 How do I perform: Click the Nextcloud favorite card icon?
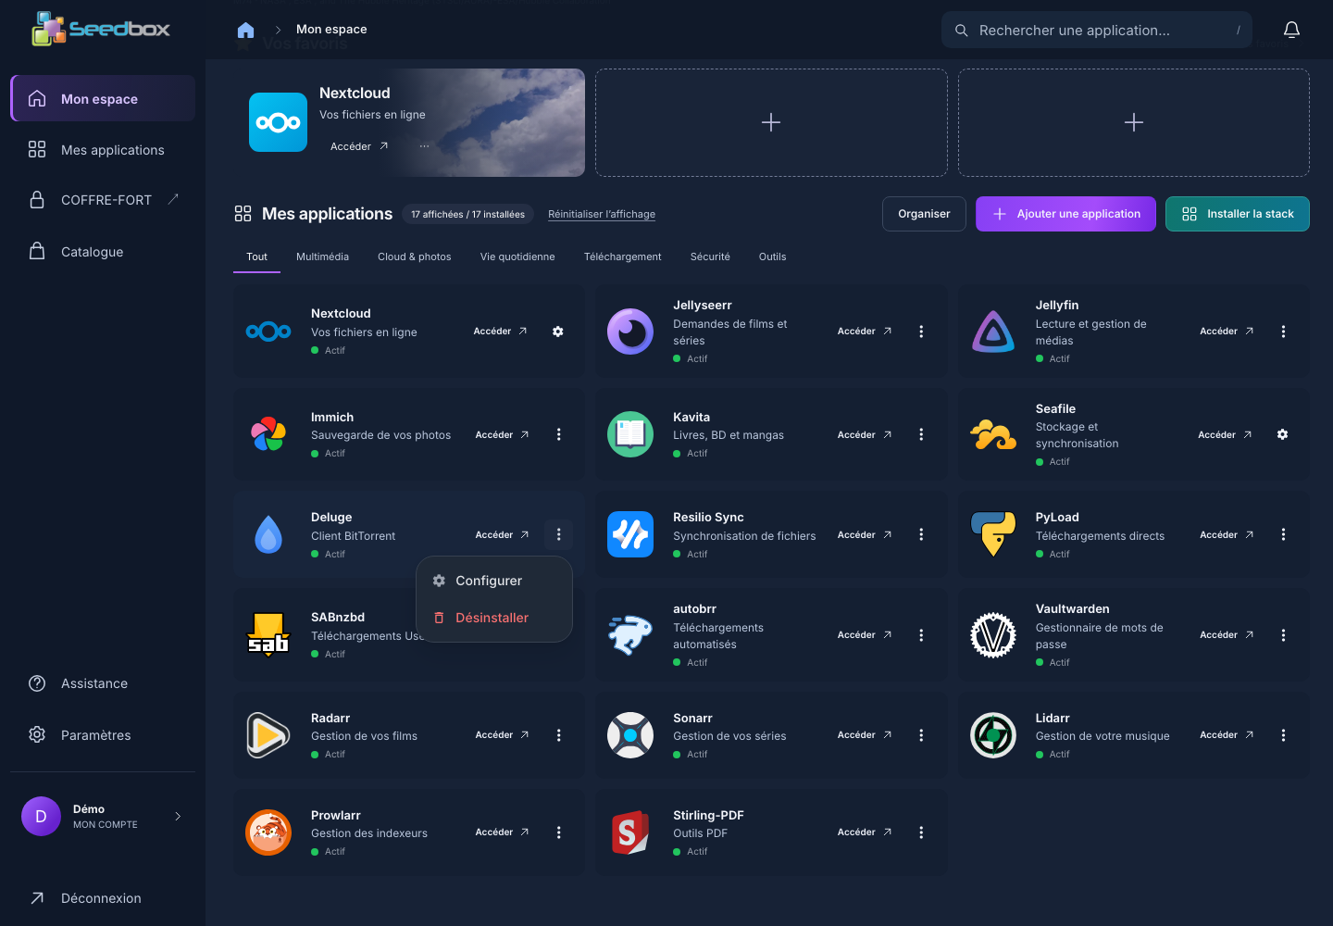pyautogui.click(x=278, y=122)
